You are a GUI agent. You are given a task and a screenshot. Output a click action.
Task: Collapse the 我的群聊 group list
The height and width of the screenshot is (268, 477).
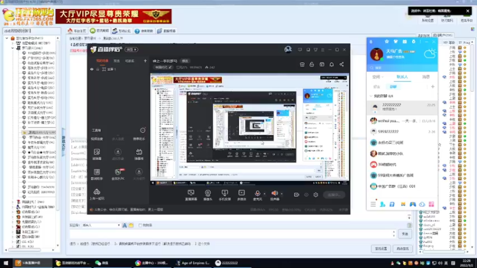pyautogui.click(x=371, y=96)
